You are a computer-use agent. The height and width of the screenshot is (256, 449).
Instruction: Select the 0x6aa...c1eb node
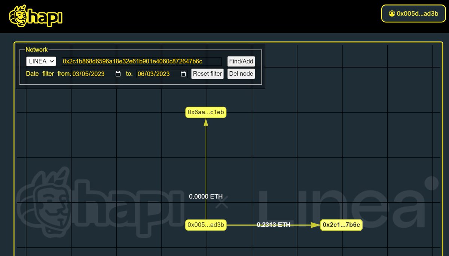tap(205, 112)
